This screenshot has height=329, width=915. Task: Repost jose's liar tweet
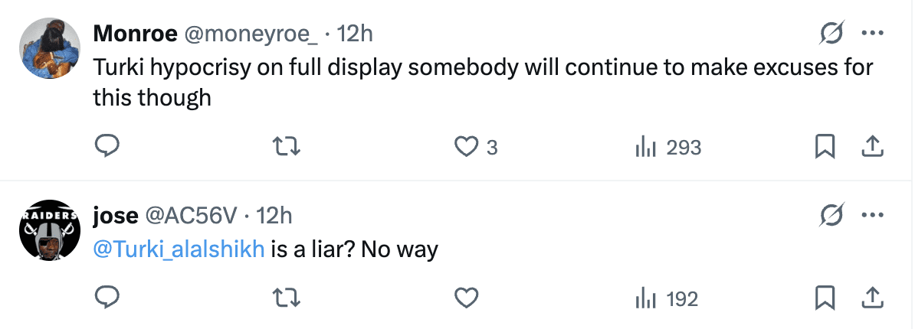tap(288, 298)
